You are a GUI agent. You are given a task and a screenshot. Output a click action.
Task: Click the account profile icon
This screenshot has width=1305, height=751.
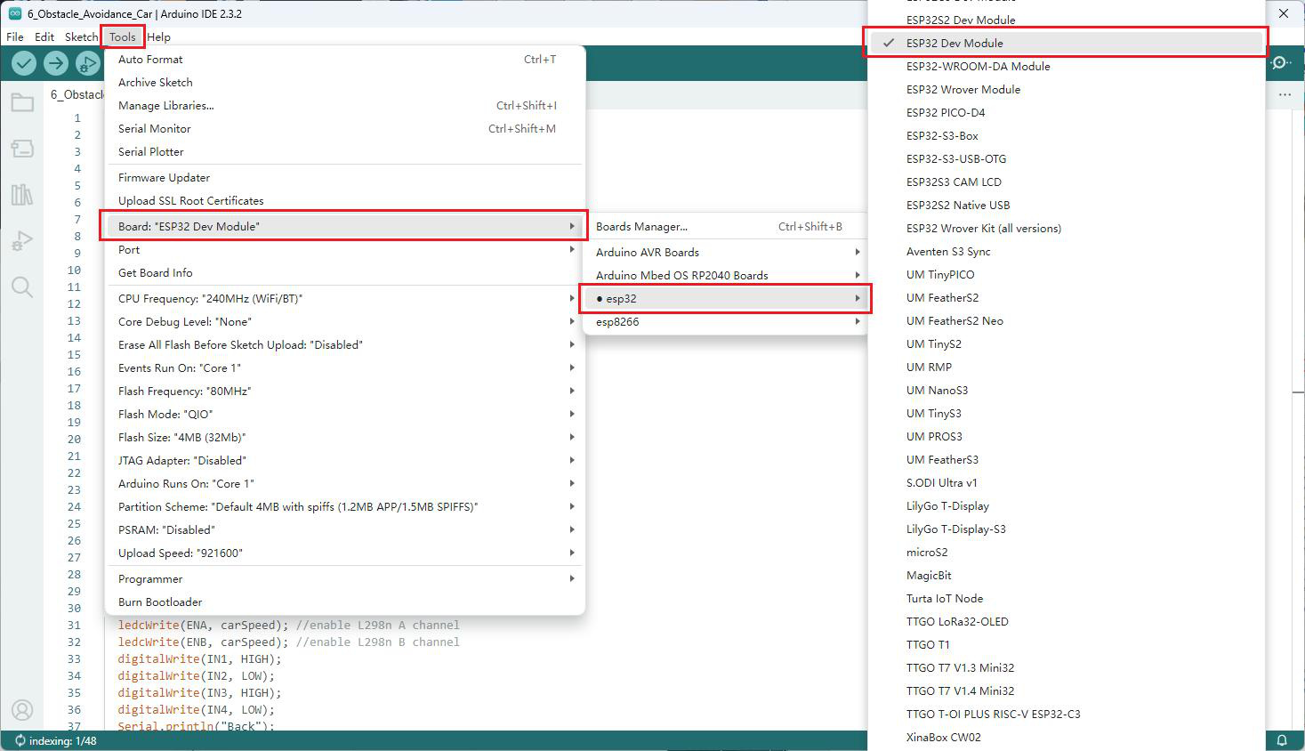pos(22,710)
